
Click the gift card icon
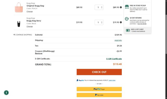point(128,30)
